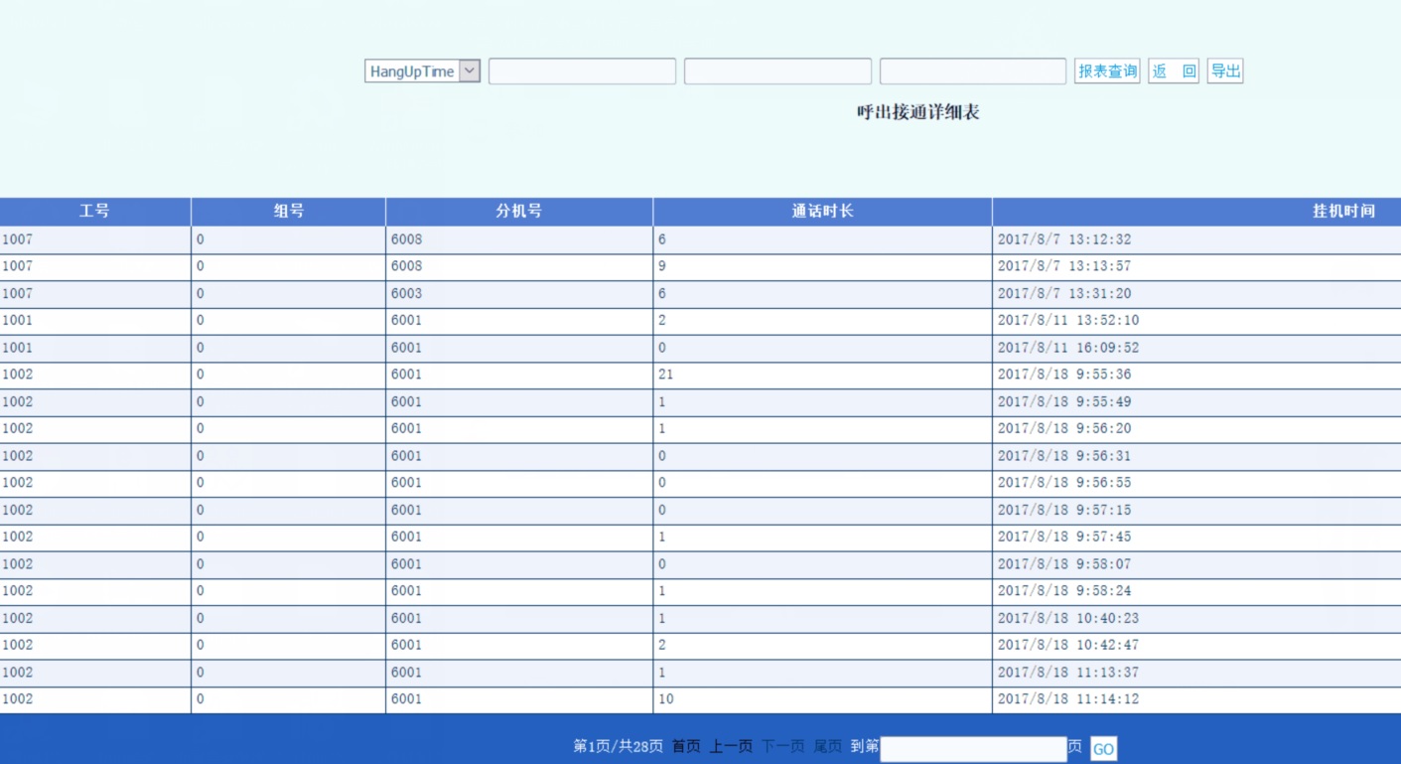Screen dimensions: 1401x764
Task: Click the 挂机时间 column header
Action: [x=1343, y=212]
